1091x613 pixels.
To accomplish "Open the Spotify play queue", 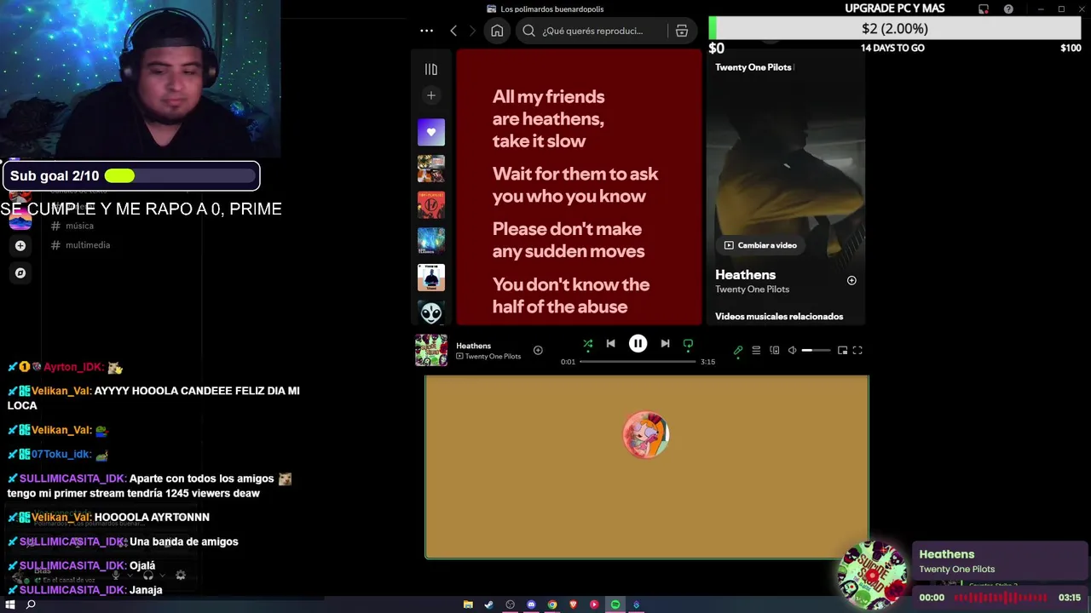I will [756, 350].
